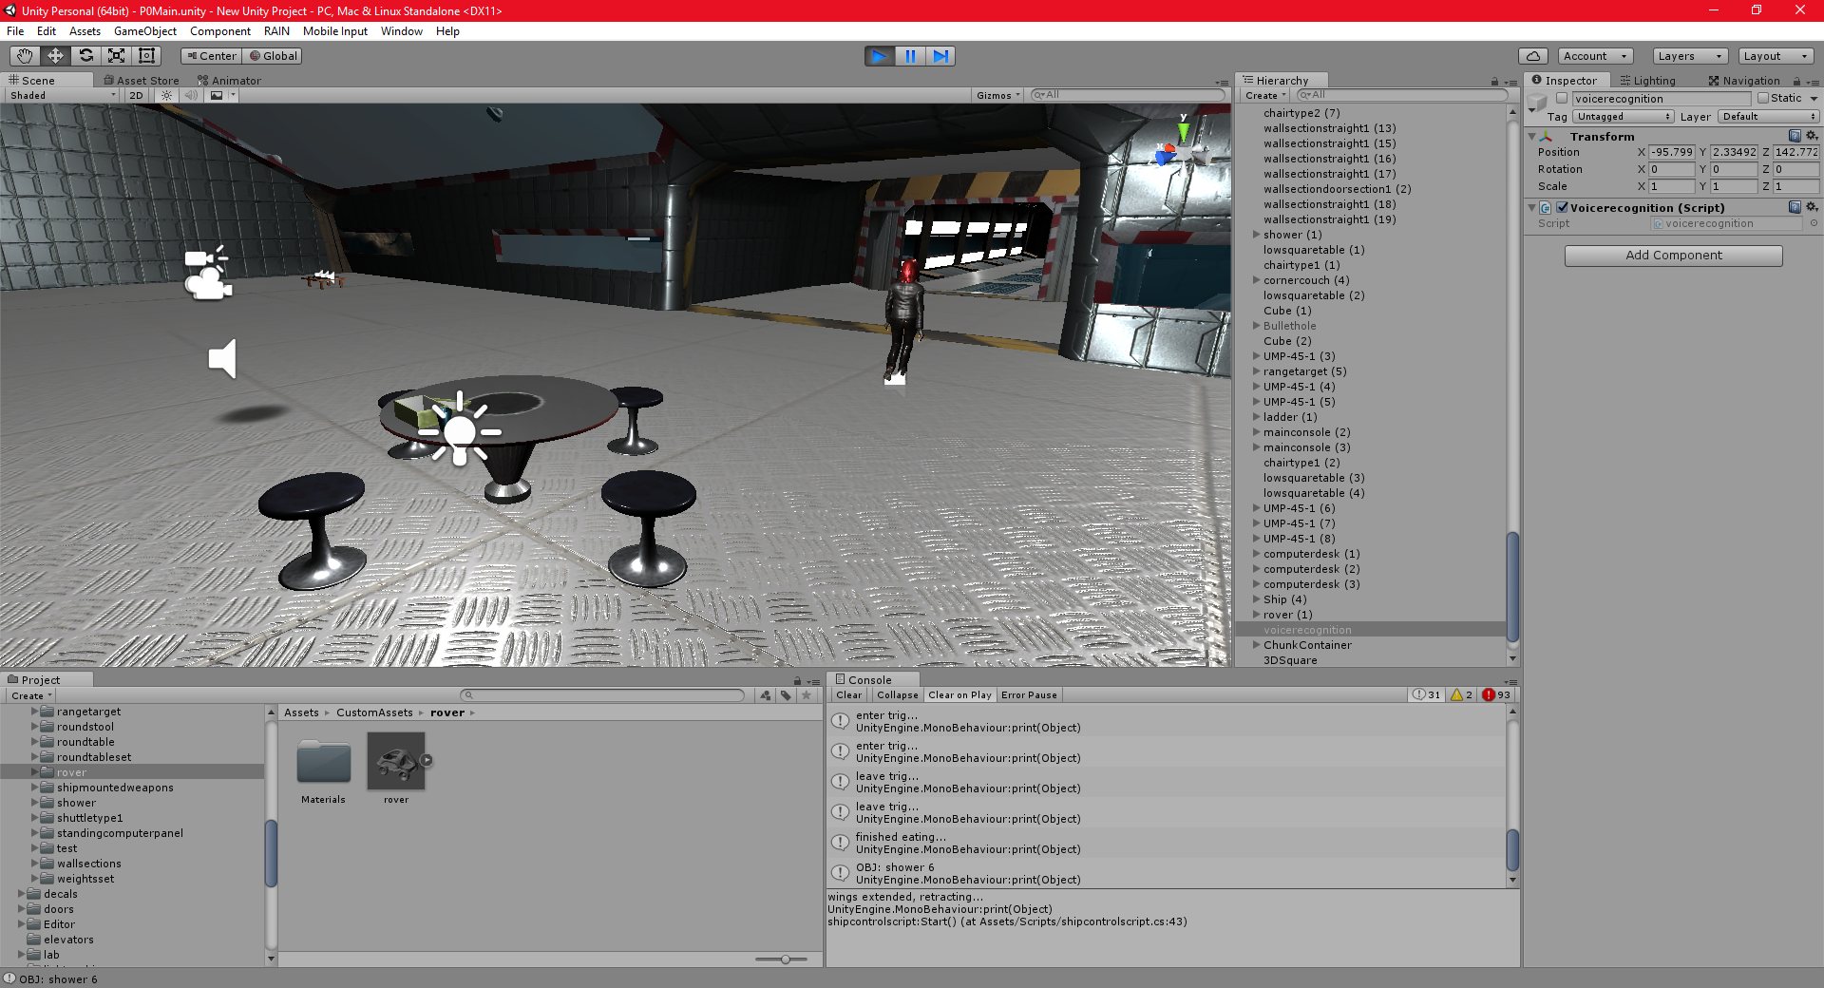The image size is (1824, 988).
Task: Open the Layer Default dropdown
Action: click(x=1768, y=117)
